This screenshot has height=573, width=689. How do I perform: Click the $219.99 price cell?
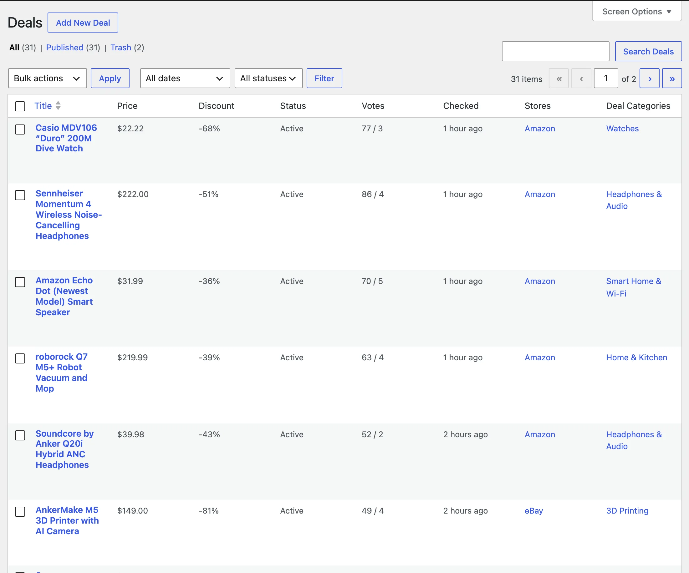(x=132, y=357)
